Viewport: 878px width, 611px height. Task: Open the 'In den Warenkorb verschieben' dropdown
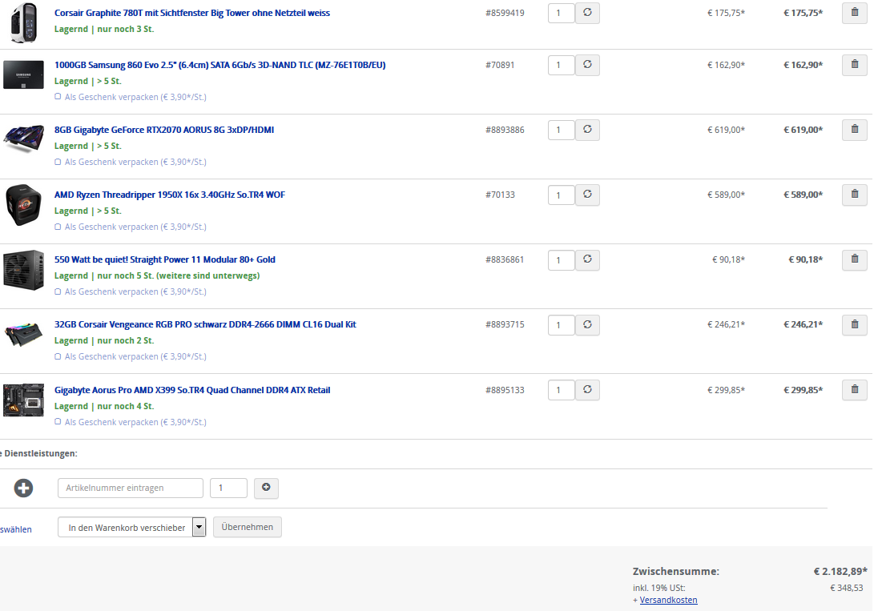pyautogui.click(x=131, y=527)
